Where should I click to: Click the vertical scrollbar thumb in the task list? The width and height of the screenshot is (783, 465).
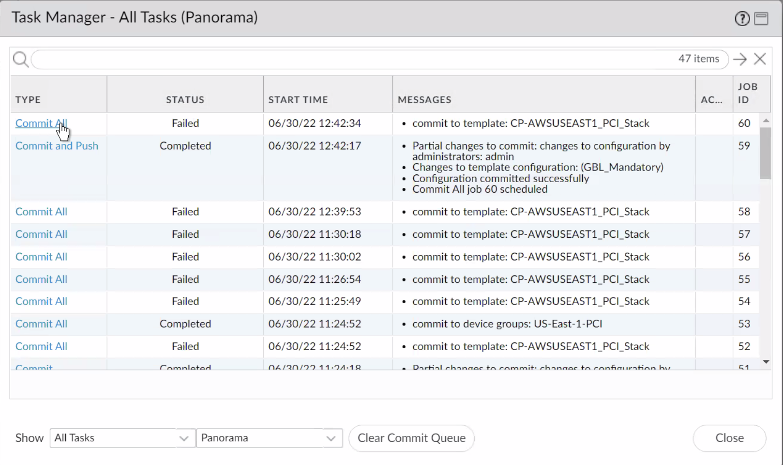(766, 153)
